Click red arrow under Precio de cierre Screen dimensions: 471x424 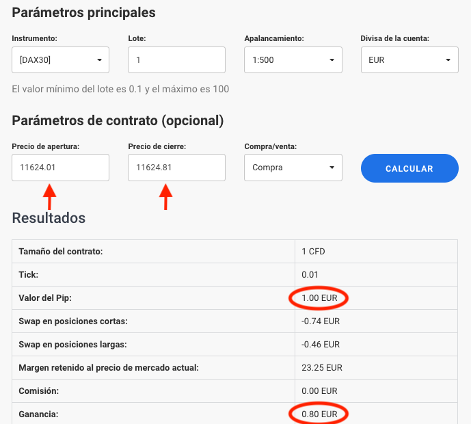tap(166, 198)
